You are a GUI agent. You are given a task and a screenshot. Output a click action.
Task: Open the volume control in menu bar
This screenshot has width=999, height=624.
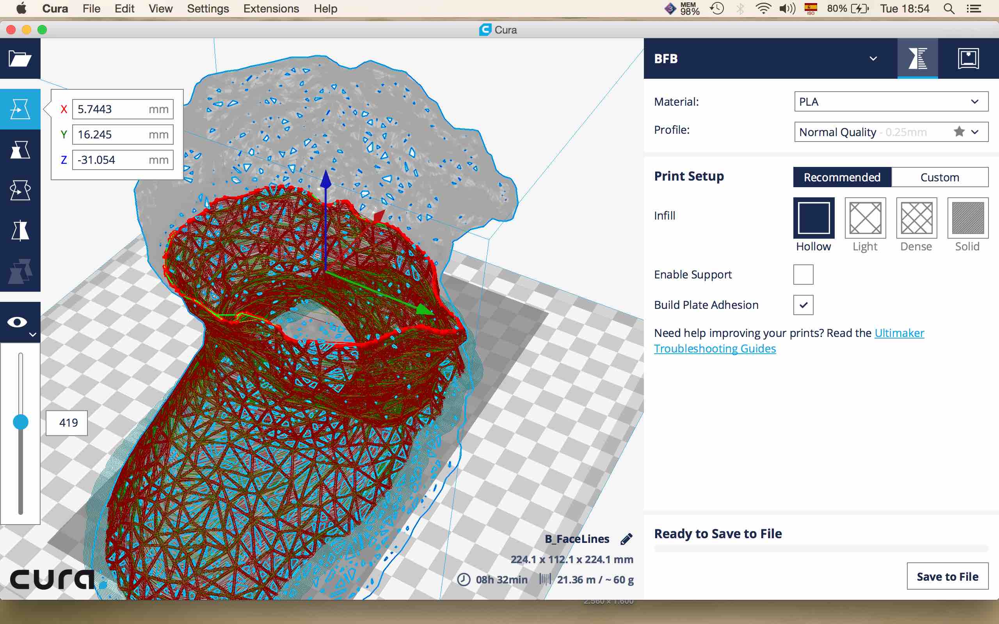click(x=787, y=9)
